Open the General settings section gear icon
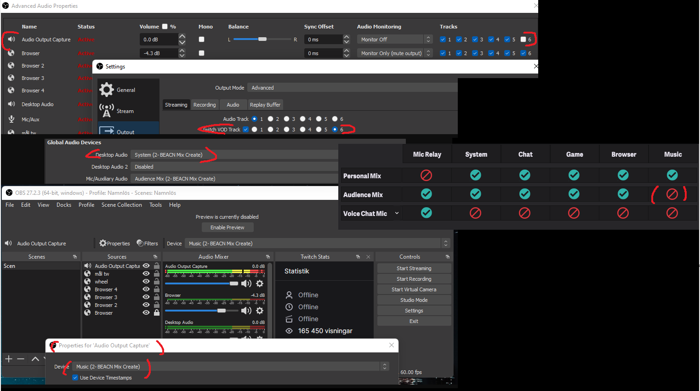This screenshot has height=391, width=700. point(106,90)
